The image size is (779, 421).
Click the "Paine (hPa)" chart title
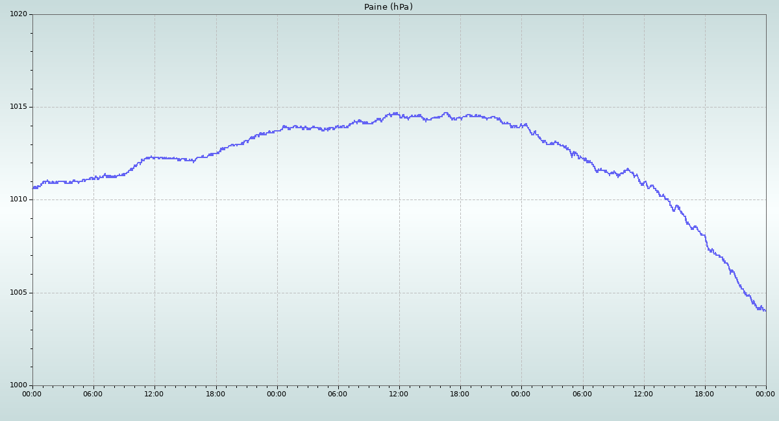pyautogui.click(x=388, y=7)
